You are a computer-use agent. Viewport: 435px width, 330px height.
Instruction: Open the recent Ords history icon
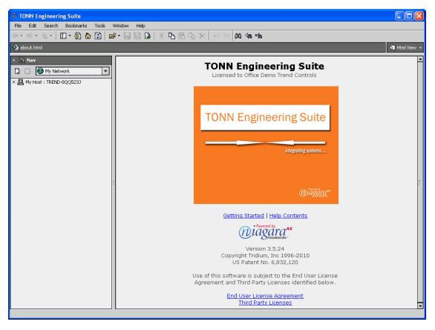point(78,36)
